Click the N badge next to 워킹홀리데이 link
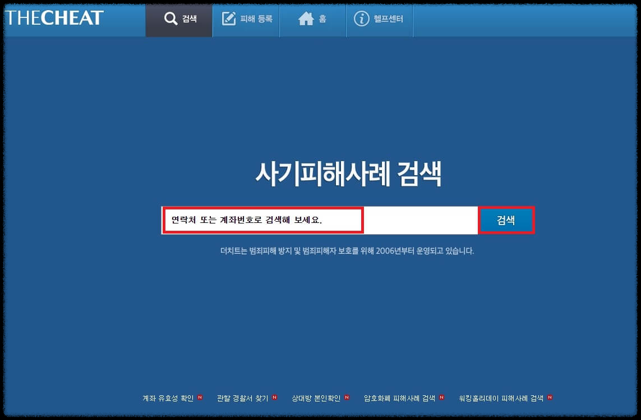Image resolution: width=641 pixels, height=420 pixels. [x=550, y=398]
